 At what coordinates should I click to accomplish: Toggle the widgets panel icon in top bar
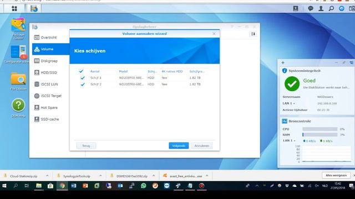point(342,9)
